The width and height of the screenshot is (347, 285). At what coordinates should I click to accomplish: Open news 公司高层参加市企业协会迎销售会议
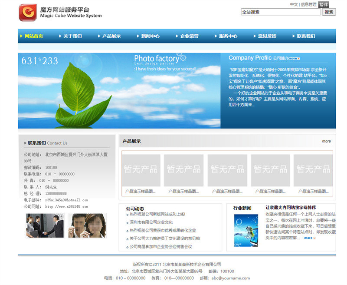click(x=160, y=247)
